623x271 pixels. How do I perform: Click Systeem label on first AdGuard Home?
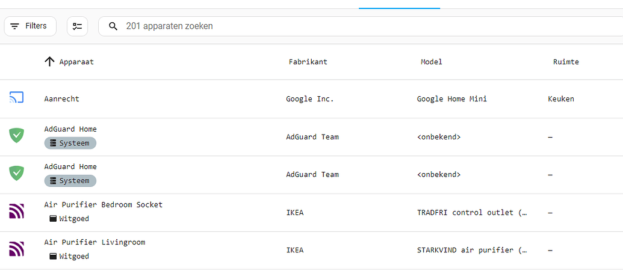[x=70, y=143]
